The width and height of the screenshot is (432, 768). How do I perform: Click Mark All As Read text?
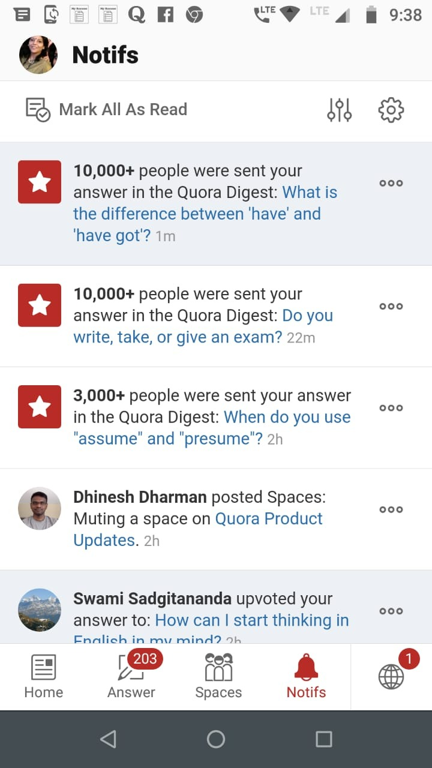pos(123,109)
